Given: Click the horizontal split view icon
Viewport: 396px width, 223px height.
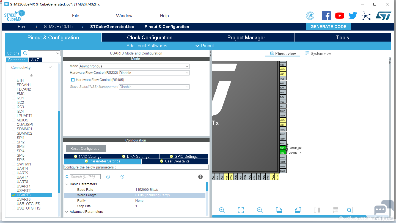Looking at the screenshot, I should 336,210.
